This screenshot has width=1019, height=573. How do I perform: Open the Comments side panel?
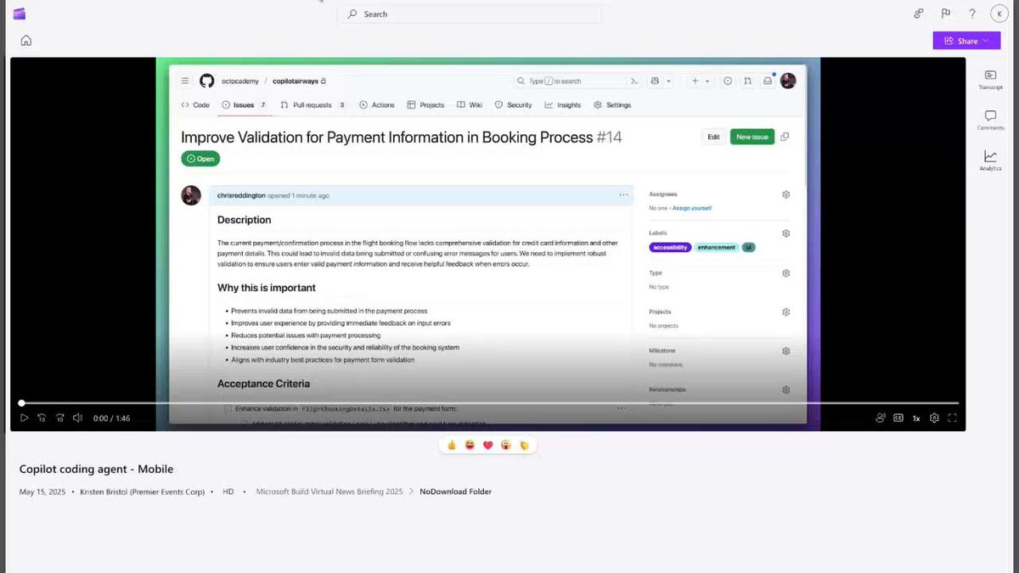(990, 121)
